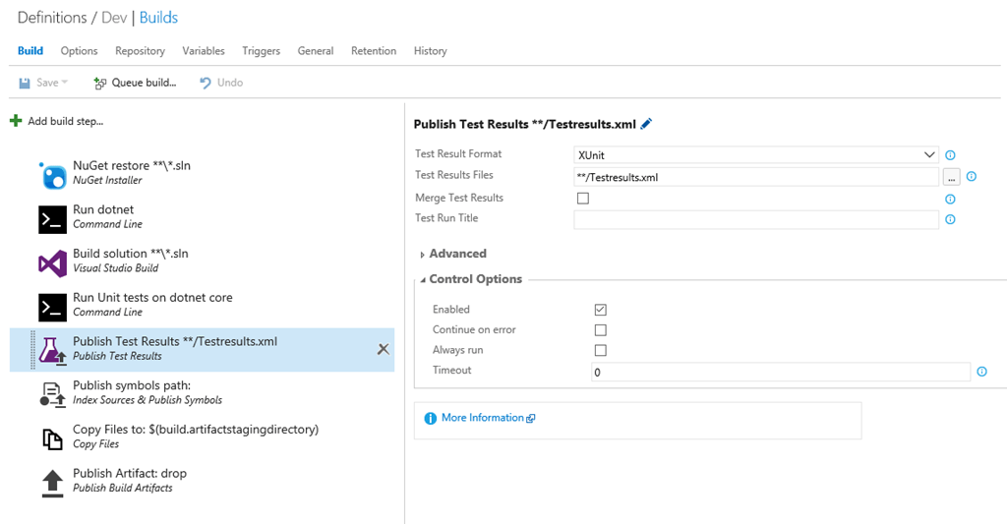Open the General tab
This screenshot has height=524, width=1007.
[316, 51]
